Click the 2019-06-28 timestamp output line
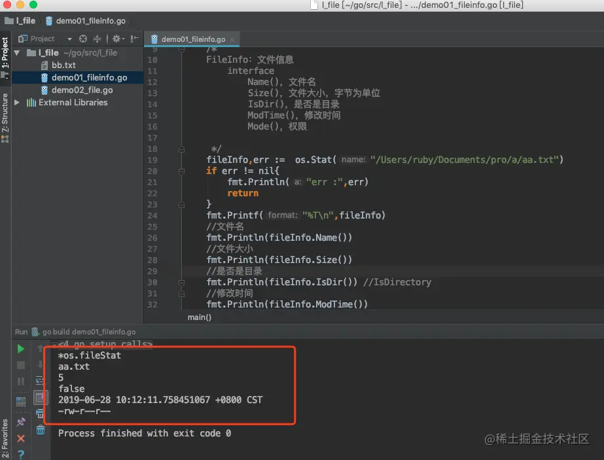This screenshot has width=604, height=460. pos(160,400)
